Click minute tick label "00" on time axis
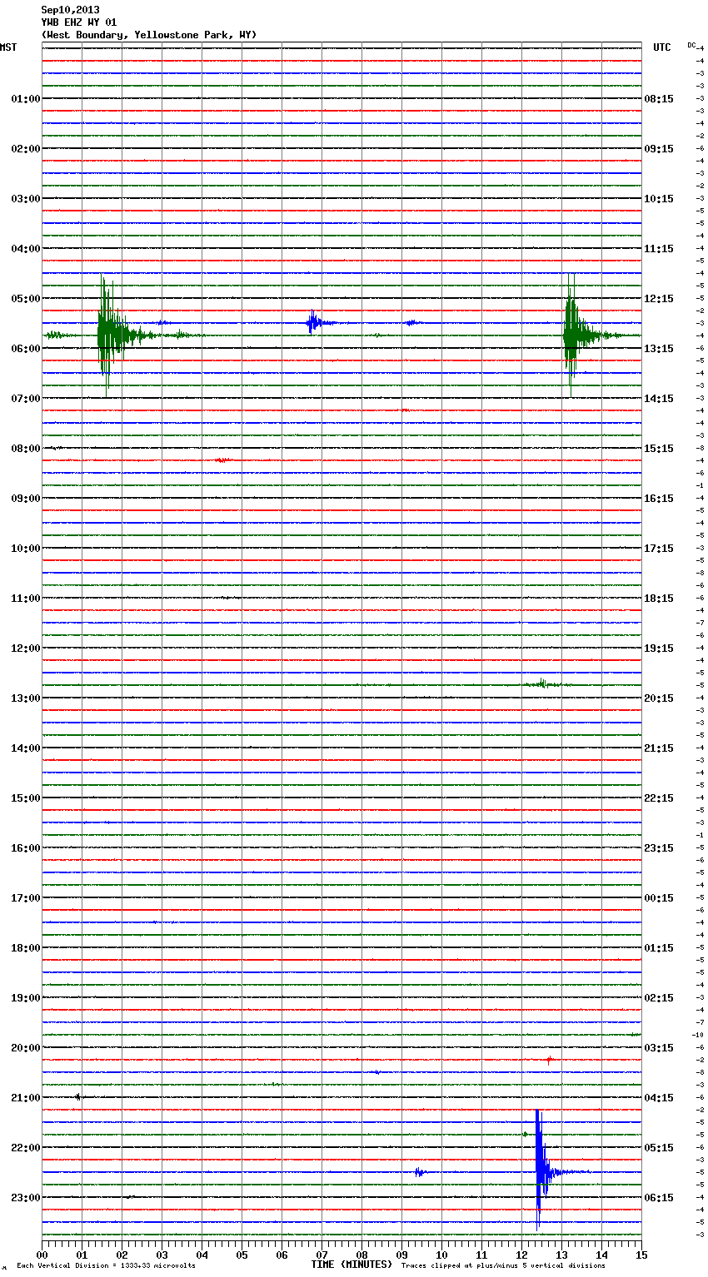Viewport: 708px width, 1277px height. 42,1255
